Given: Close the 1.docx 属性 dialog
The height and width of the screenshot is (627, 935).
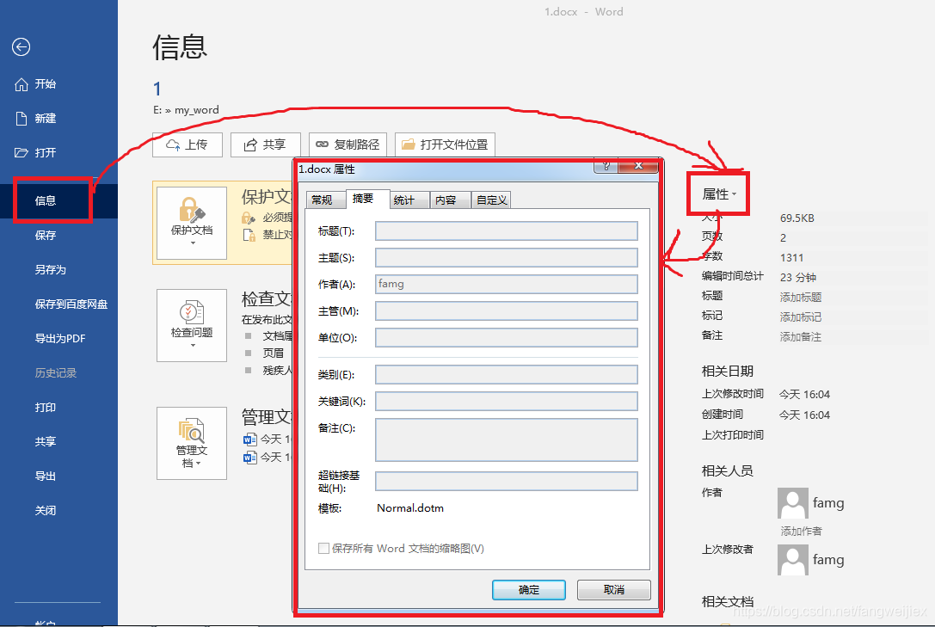Looking at the screenshot, I should click(638, 166).
